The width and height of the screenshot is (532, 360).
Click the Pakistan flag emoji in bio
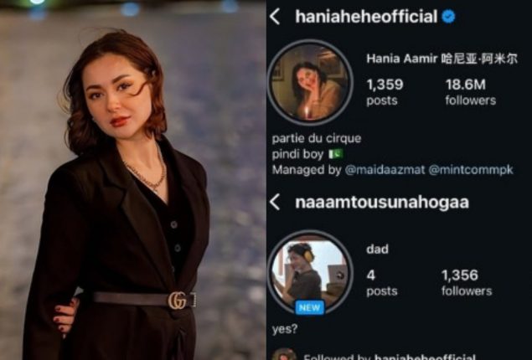coord(336,154)
